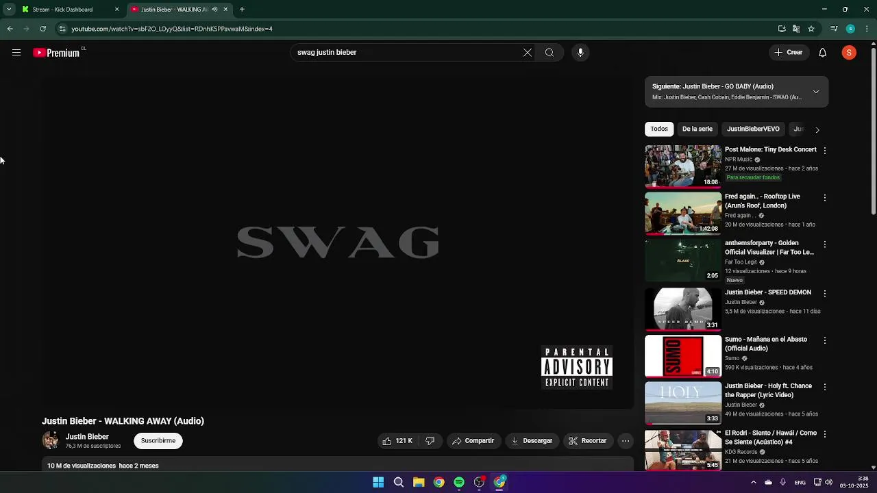Click Descargar download button
The width and height of the screenshot is (877, 493).
pos(532,441)
